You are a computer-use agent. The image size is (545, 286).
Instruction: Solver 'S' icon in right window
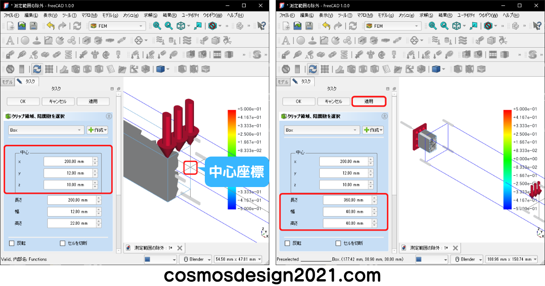pyautogui.click(x=532, y=55)
